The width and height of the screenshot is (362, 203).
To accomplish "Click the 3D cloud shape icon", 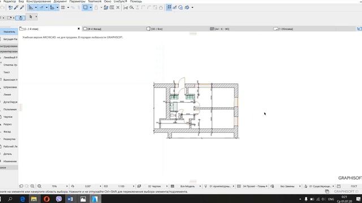I will pyautogui.click(x=187, y=7).
